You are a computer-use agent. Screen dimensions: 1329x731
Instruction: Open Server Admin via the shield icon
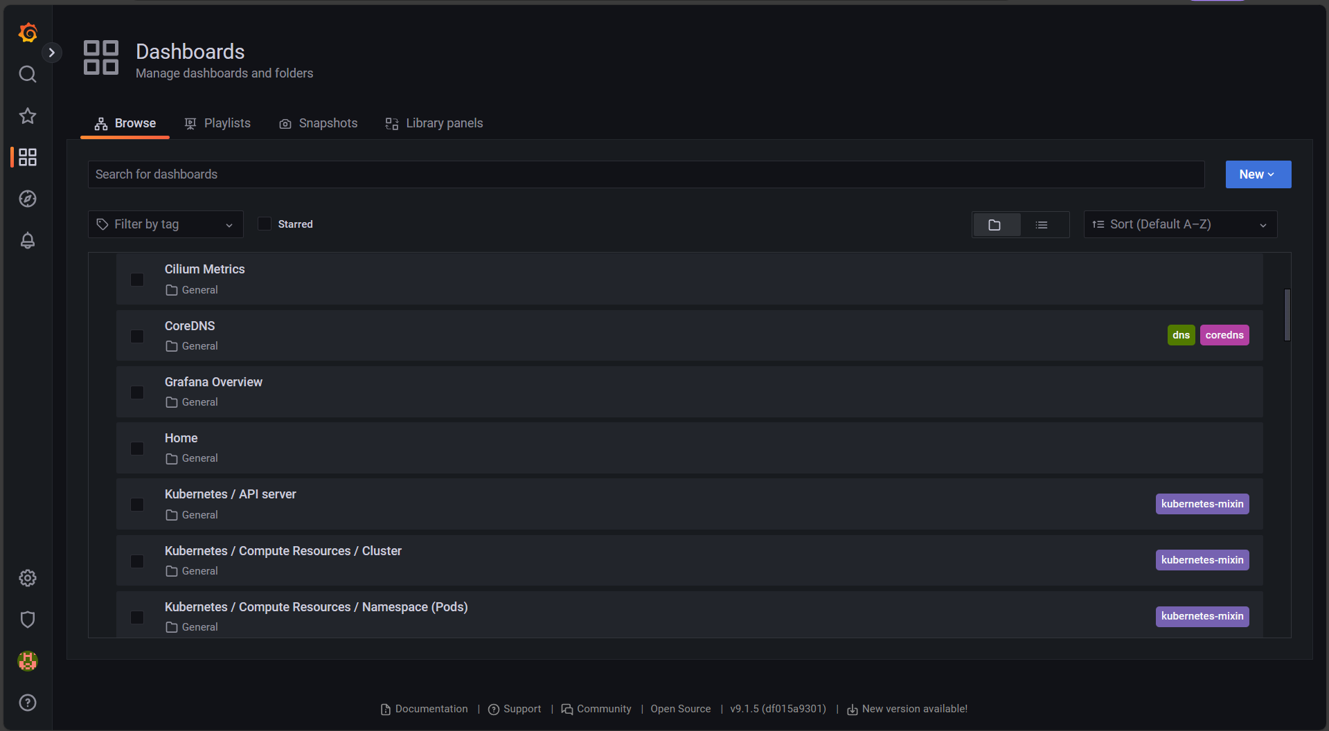tap(28, 620)
